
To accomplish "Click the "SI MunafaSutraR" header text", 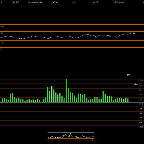I will (35, 2).
